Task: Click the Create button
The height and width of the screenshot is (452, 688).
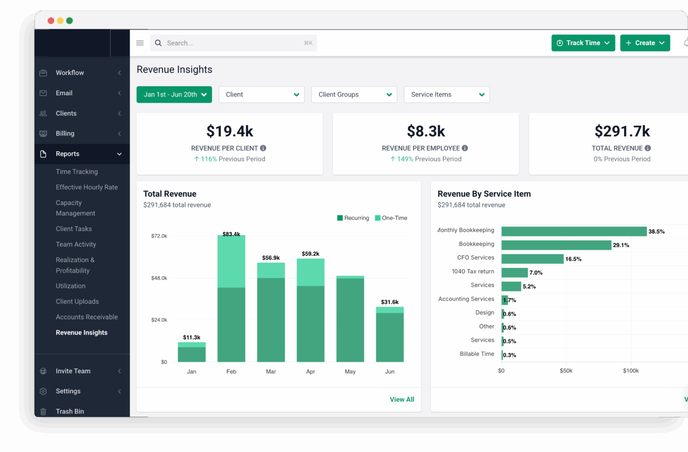Action: [x=645, y=43]
